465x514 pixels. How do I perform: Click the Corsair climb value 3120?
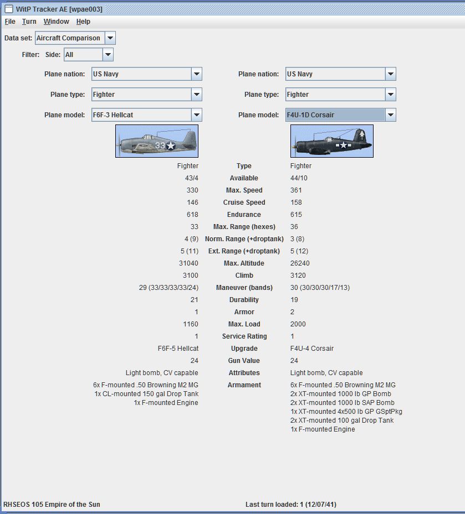click(298, 276)
